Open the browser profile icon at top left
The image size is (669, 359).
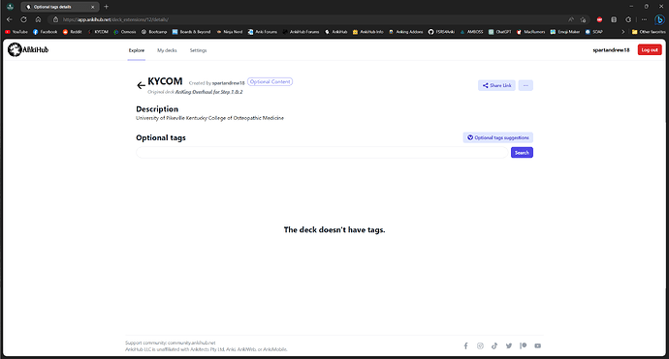tap(11, 7)
